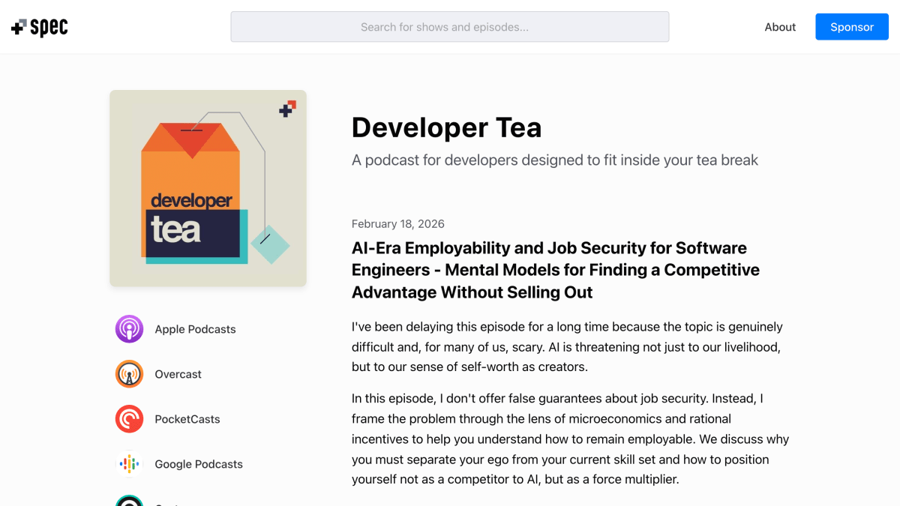Click the blue Sponsor button
900x506 pixels.
[852, 27]
